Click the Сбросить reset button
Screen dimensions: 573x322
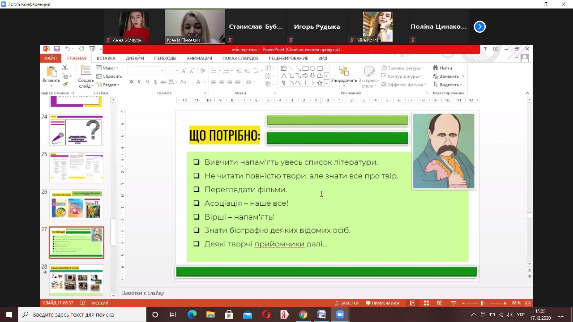click(109, 76)
